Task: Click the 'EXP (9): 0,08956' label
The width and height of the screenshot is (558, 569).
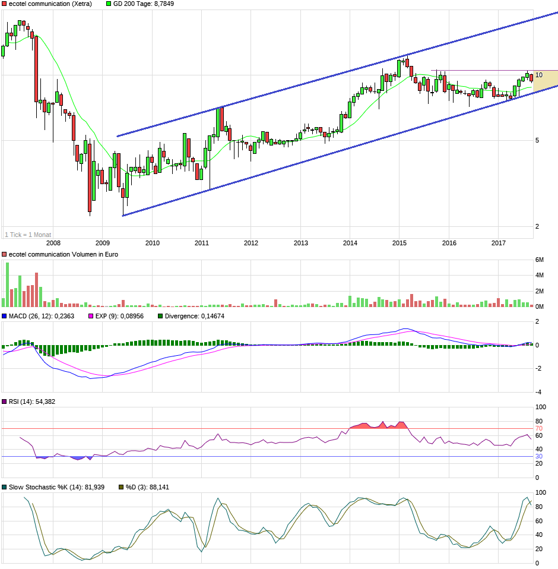Action: [119, 316]
